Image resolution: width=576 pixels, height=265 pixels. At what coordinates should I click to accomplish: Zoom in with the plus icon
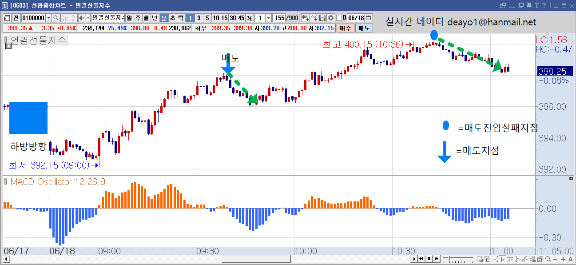pyautogui.click(x=563, y=259)
